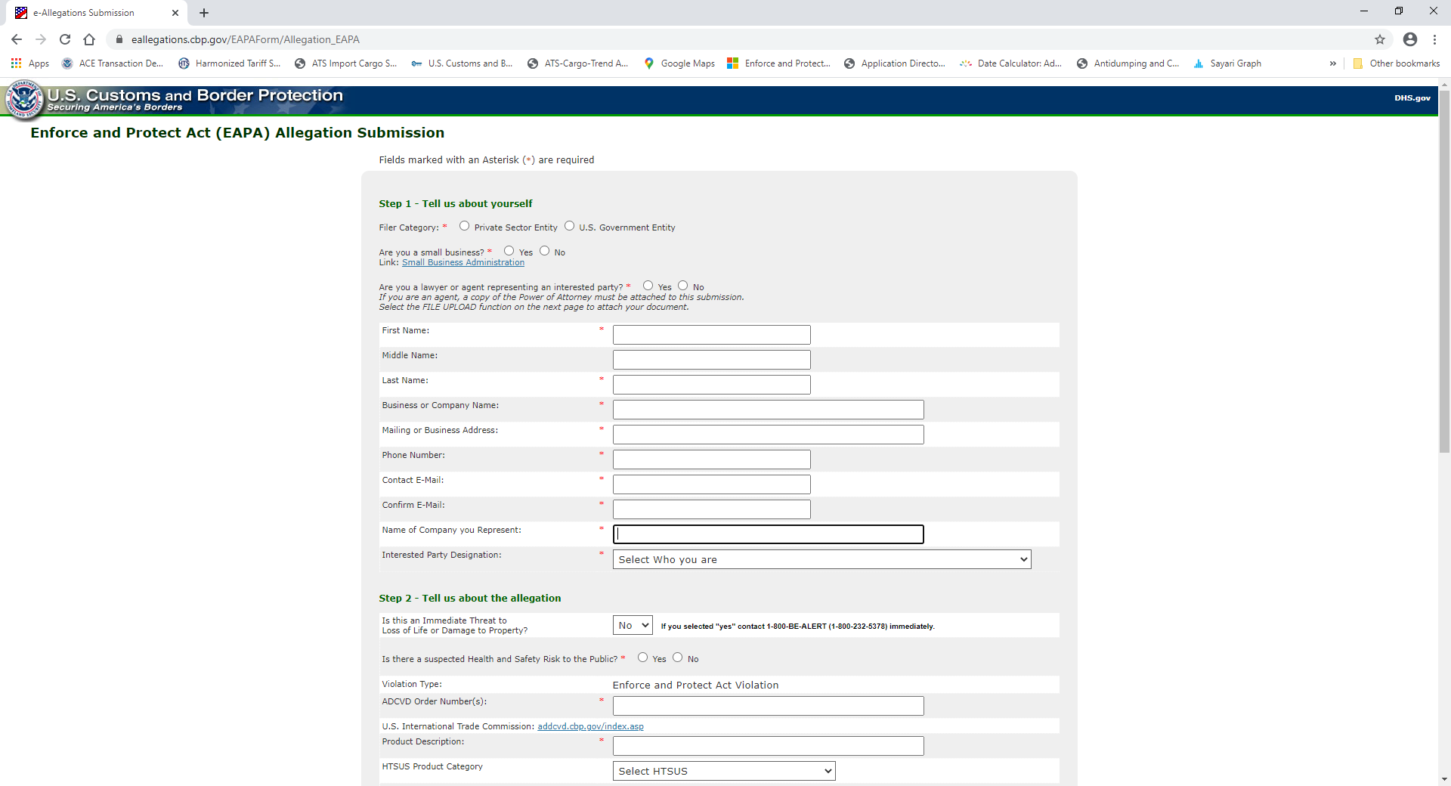The image size is (1451, 786).
Task: Click into the First Name field
Action: coord(711,335)
